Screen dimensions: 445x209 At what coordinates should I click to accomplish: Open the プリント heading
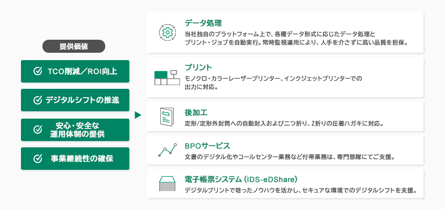198,67
